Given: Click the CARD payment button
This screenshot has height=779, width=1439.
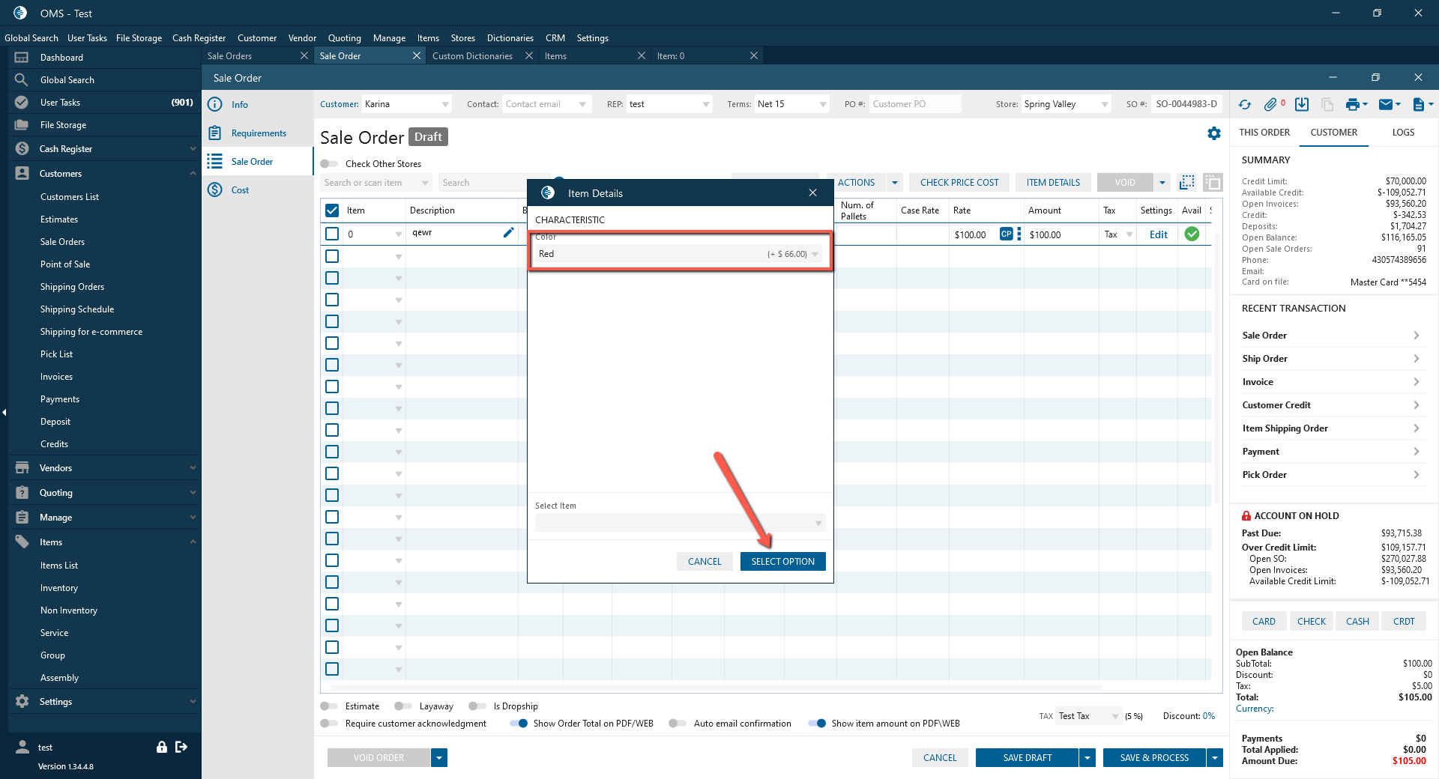Looking at the screenshot, I should click(1264, 622).
